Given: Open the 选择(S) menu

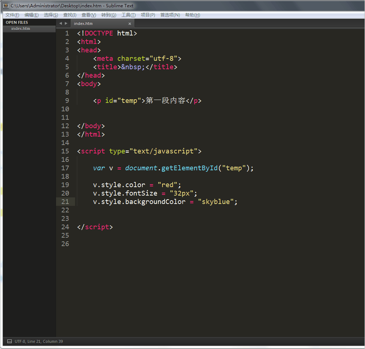Looking at the screenshot, I should [x=51, y=15].
